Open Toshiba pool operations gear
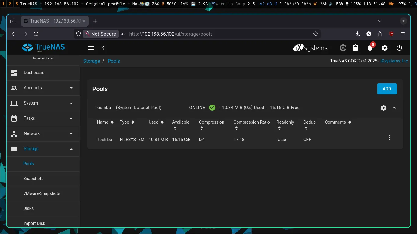 click(383, 108)
